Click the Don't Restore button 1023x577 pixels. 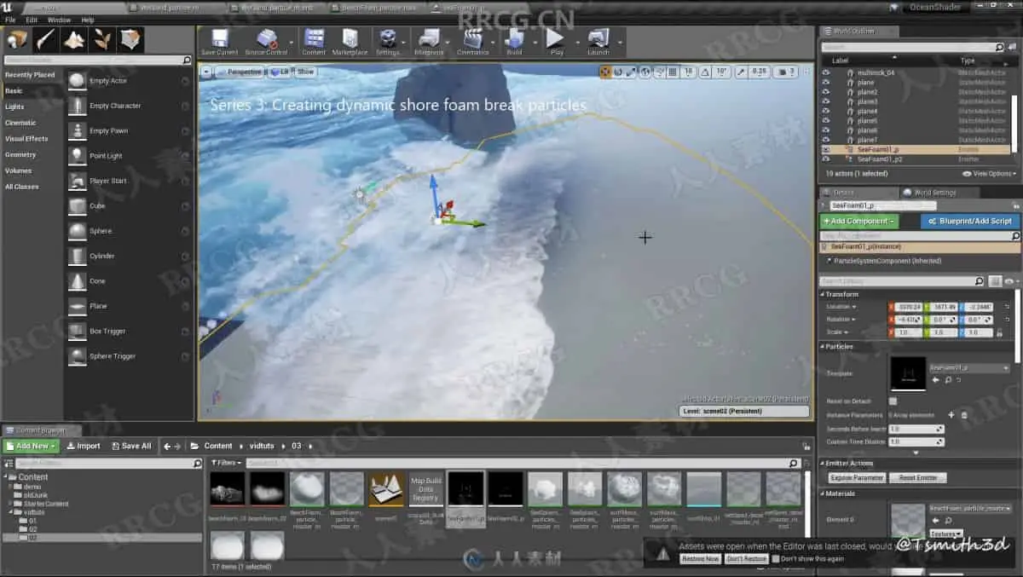pyautogui.click(x=746, y=559)
